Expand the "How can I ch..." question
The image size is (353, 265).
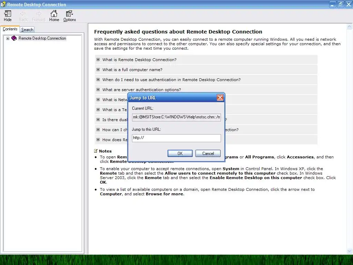point(98,130)
